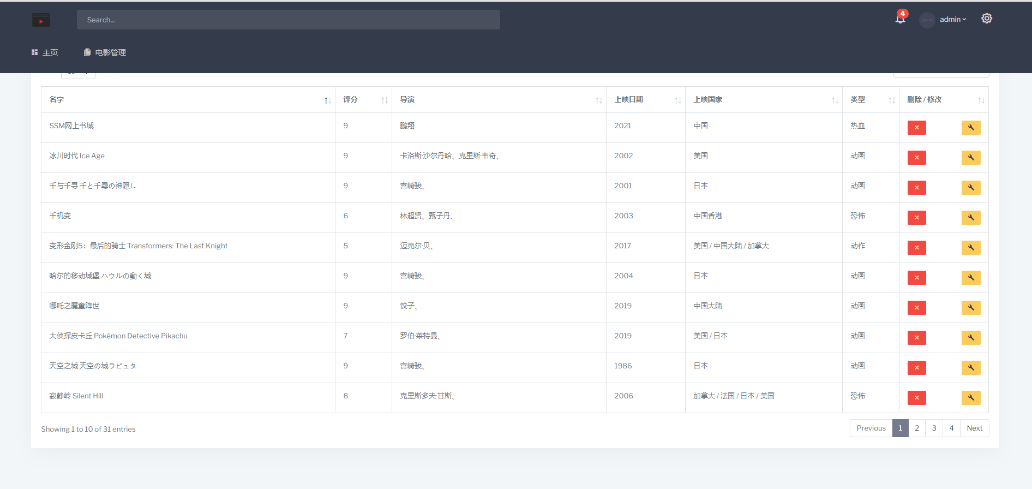Delete the 哈尔的移动城堡 row

[916, 278]
